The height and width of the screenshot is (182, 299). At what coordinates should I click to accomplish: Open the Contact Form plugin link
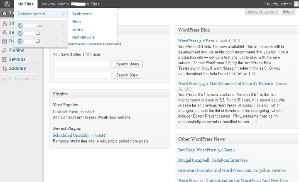click(66, 112)
